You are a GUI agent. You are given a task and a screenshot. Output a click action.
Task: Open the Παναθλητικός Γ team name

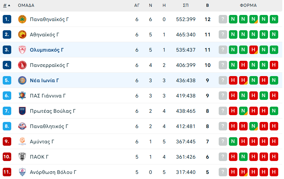(49, 126)
